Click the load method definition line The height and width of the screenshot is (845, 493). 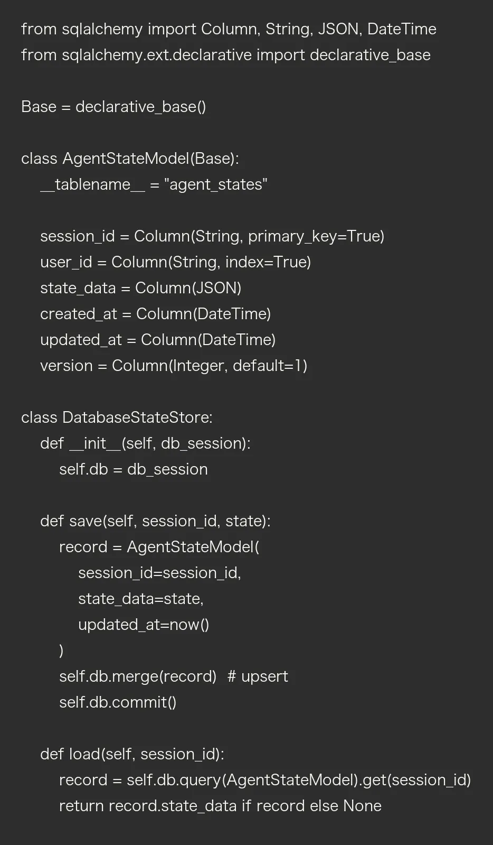coord(132,754)
